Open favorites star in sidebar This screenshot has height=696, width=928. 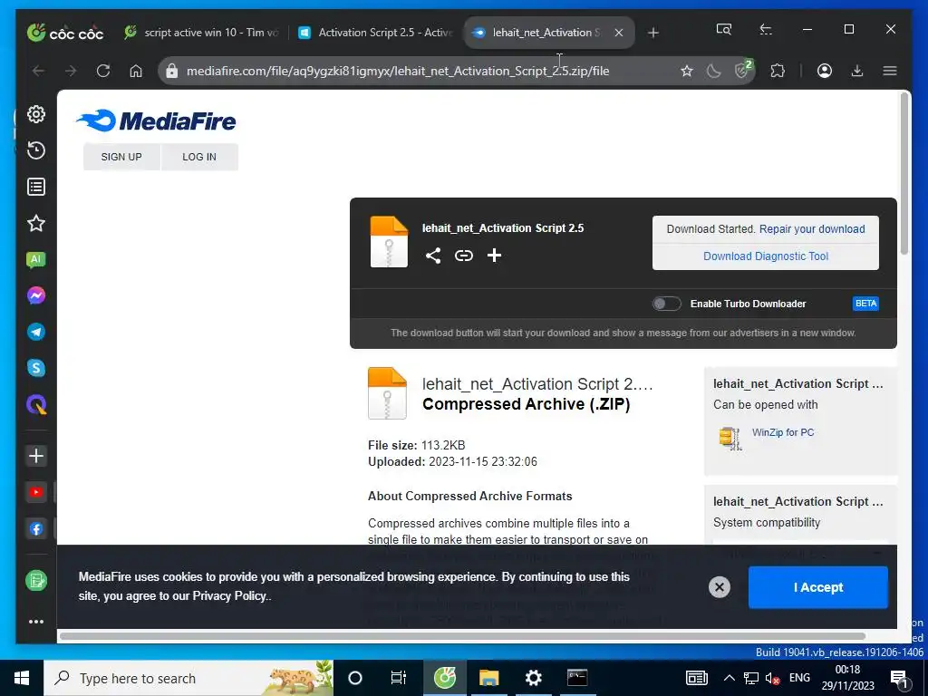click(x=36, y=223)
